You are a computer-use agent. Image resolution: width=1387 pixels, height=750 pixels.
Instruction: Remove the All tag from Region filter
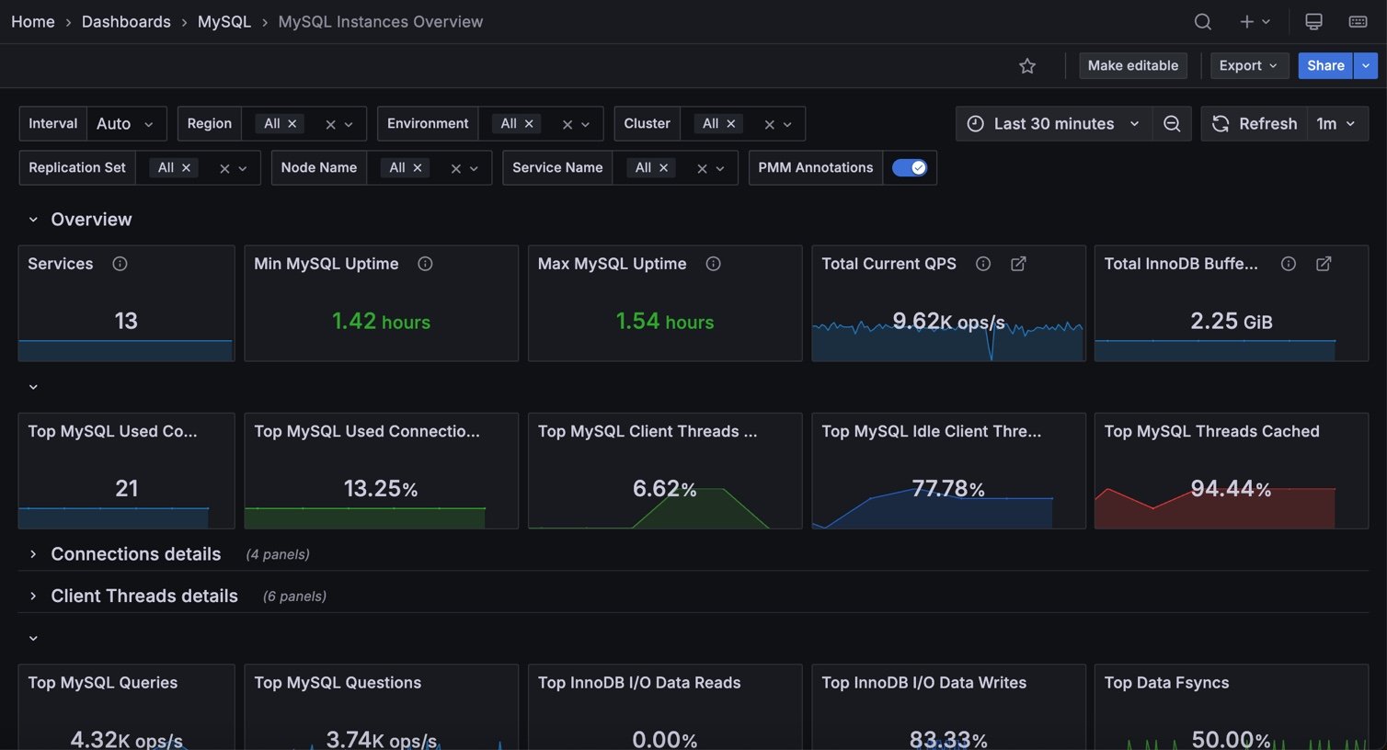point(292,124)
